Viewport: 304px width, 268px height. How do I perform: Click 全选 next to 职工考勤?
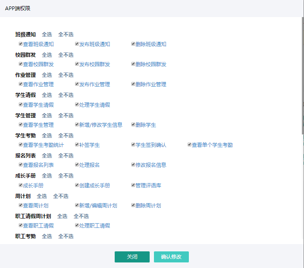(47, 236)
